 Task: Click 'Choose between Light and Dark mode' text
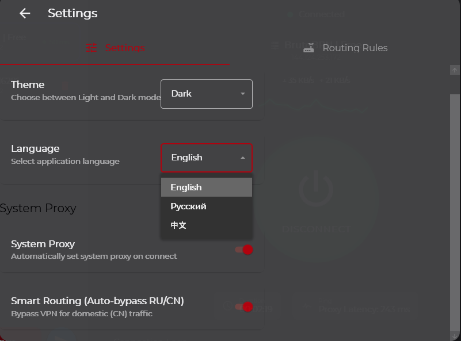coord(86,98)
